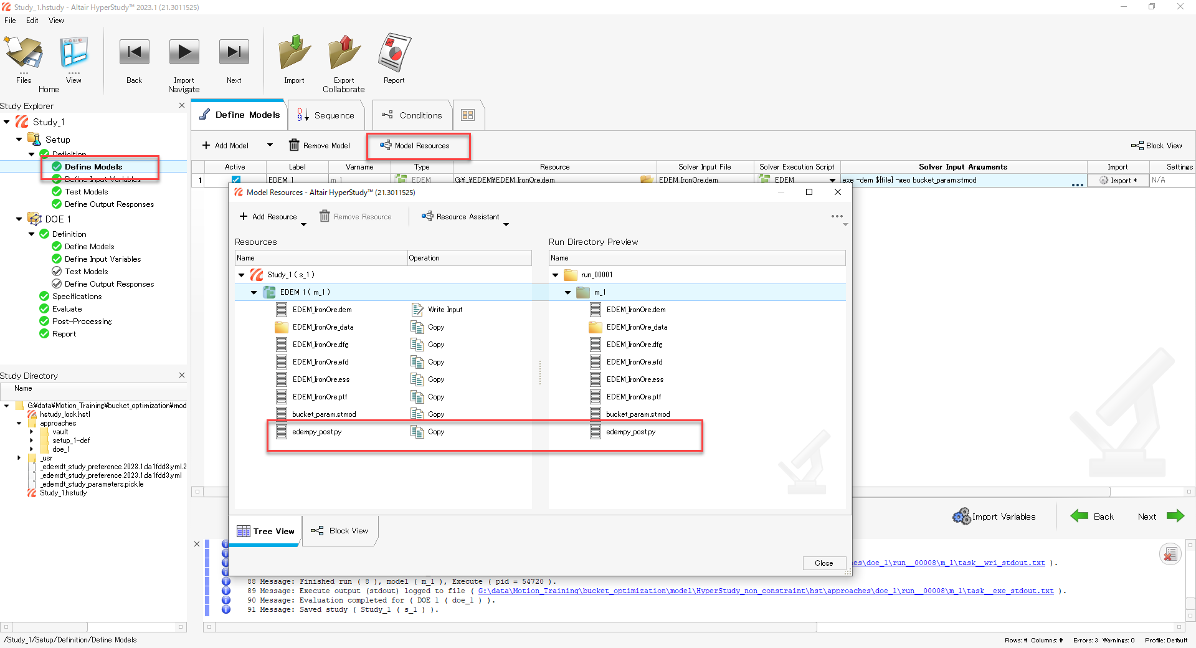Open the grid layout tab icon
The height and width of the screenshot is (648, 1196).
coord(468,115)
